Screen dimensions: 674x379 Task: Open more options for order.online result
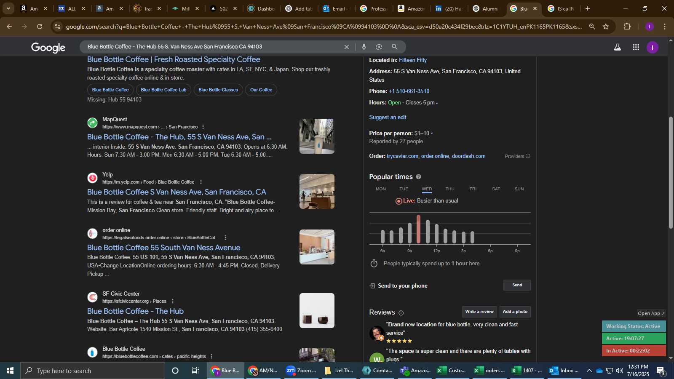[225, 238]
